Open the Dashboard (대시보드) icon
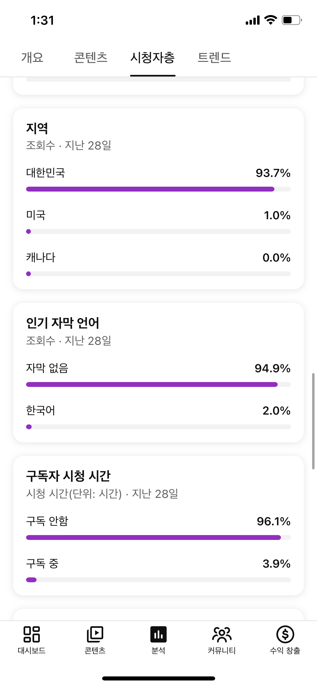The height and width of the screenshot is (687, 317). coord(32,634)
